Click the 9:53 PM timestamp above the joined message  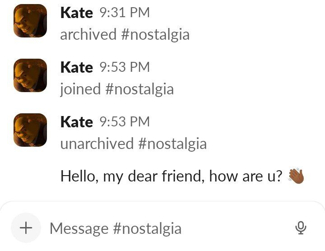click(125, 67)
